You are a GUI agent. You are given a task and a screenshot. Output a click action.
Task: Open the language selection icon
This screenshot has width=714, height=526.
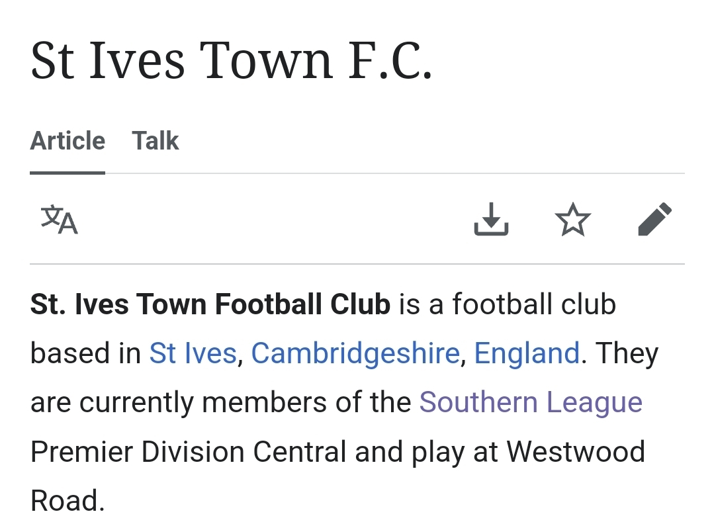[59, 220]
